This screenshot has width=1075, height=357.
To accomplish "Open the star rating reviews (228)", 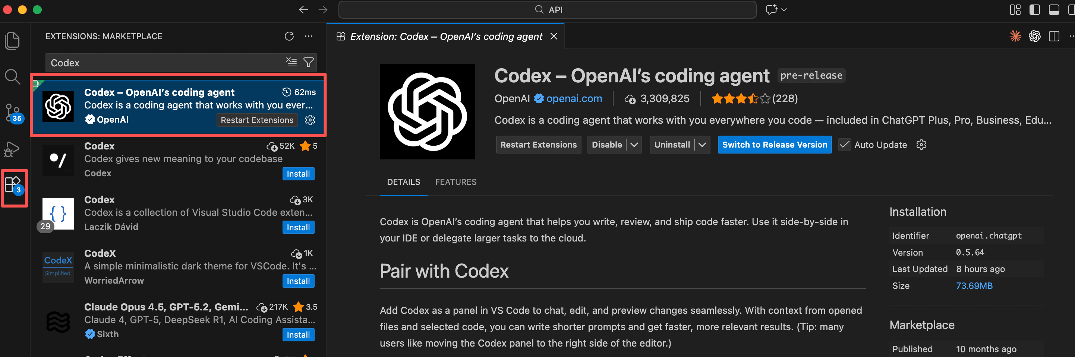I will [754, 98].
